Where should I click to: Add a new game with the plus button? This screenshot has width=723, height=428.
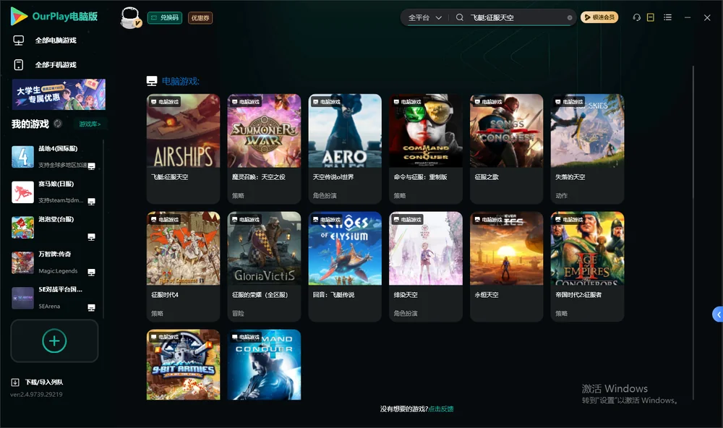[x=54, y=341]
